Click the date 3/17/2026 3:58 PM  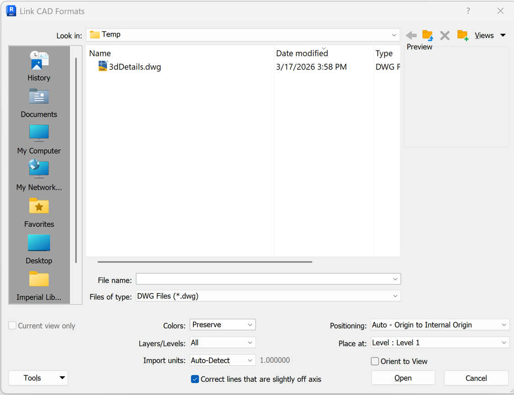pos(311,67)
